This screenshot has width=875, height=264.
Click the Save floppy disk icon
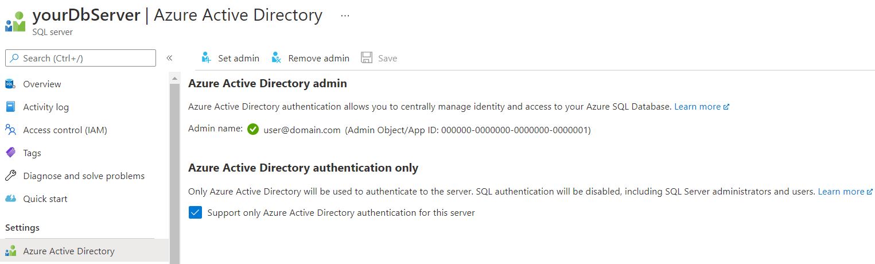pyautogui.click(x=367, y=58)
